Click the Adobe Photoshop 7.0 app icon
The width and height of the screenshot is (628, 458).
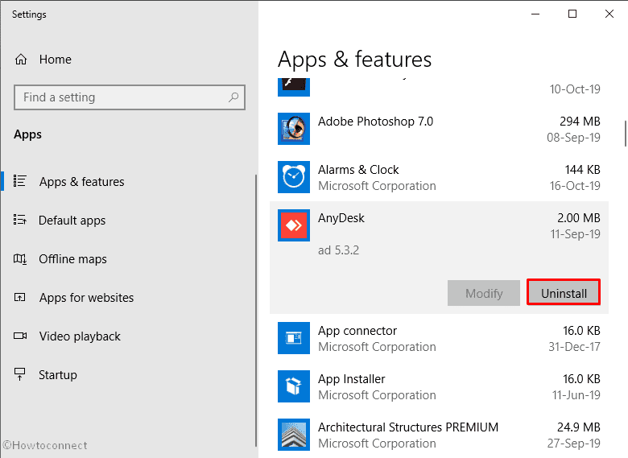(x=294, y=129)
